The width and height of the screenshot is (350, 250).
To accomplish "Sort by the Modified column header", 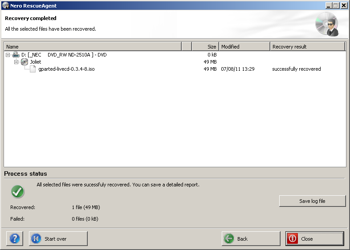I will click(x=244, y=47).
